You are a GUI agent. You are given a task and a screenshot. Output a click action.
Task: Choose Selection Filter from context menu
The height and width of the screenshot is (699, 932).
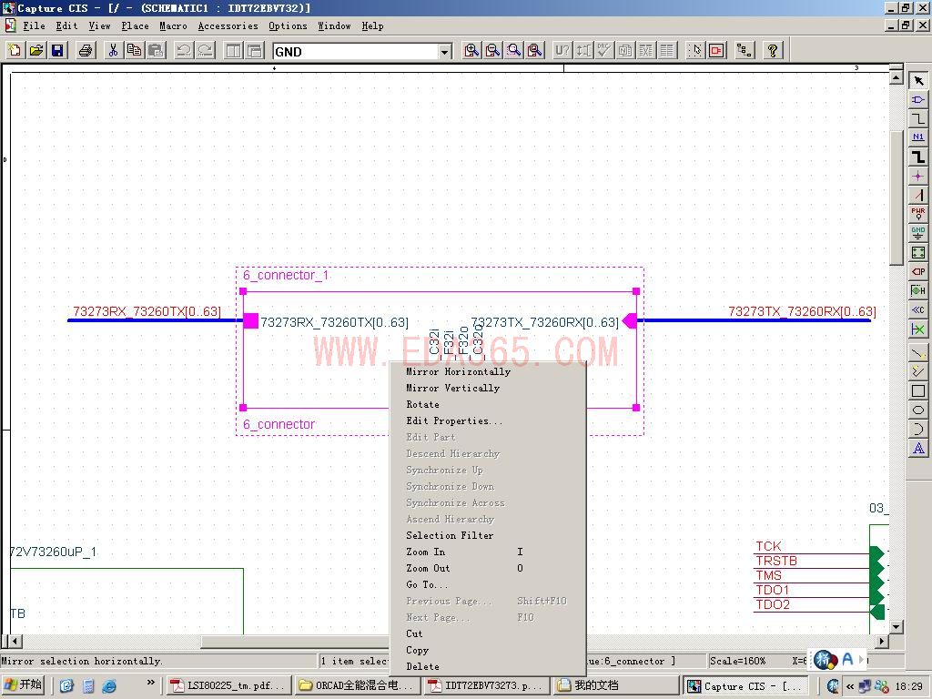click(488, 535)
